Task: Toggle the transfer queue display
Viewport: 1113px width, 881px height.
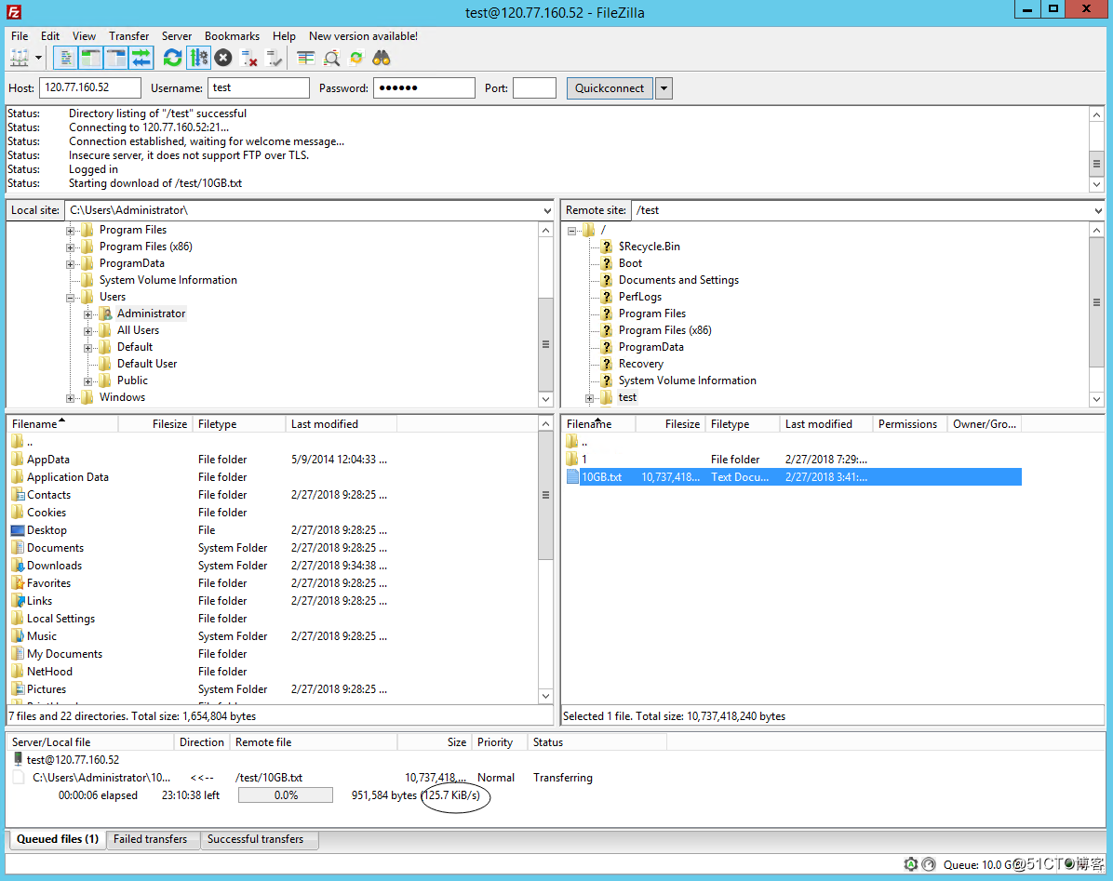Action: [141, 59]
